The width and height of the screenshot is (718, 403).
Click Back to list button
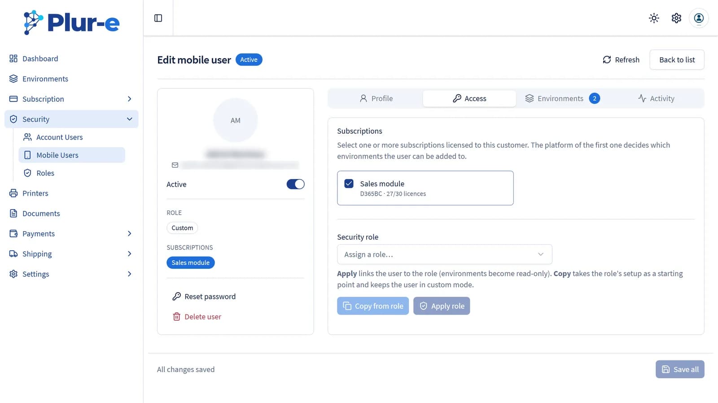(x=677, y=60)
